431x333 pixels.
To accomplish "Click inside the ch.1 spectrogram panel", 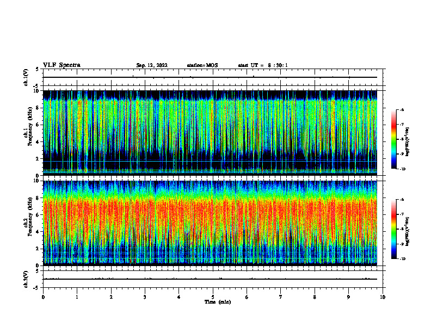I will tap(213, 133).
